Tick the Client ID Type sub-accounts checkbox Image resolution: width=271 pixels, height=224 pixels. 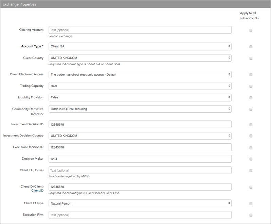click(251, 204)
